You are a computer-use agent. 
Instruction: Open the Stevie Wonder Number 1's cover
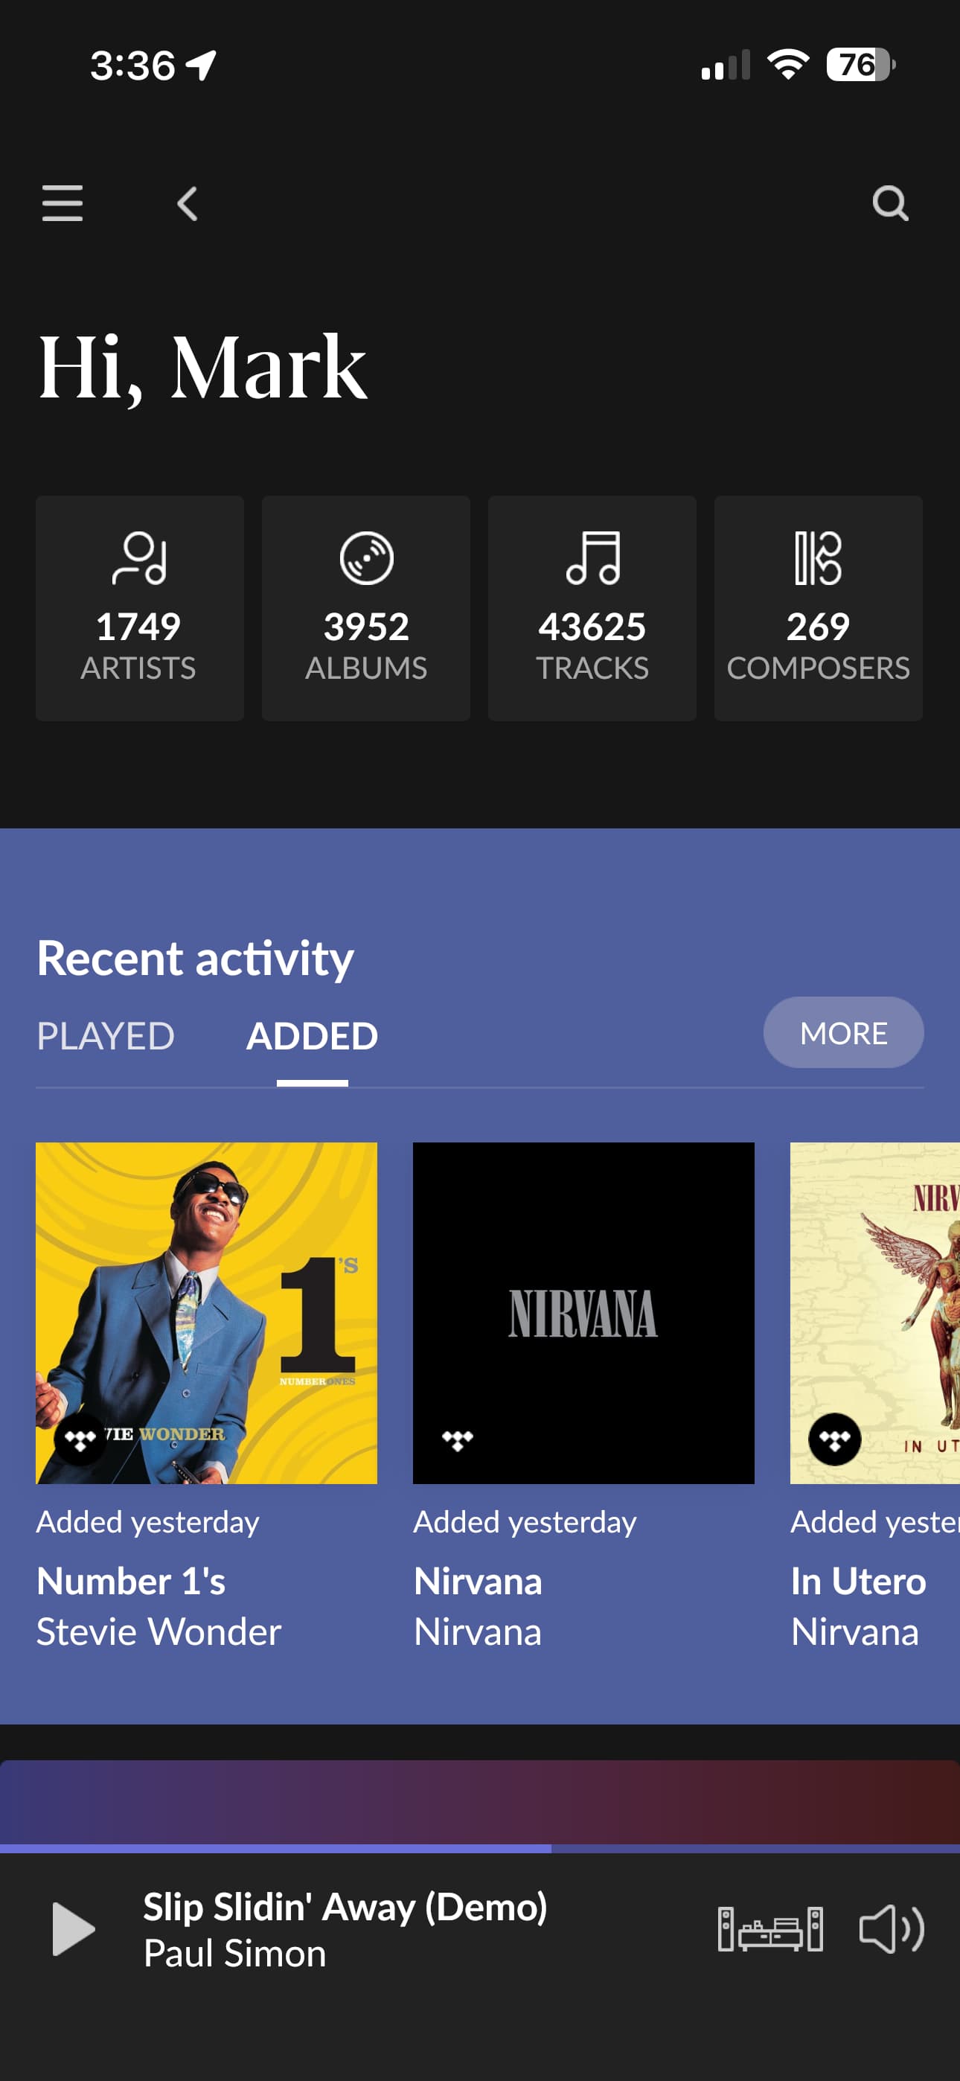click(x=206, y=1313)
